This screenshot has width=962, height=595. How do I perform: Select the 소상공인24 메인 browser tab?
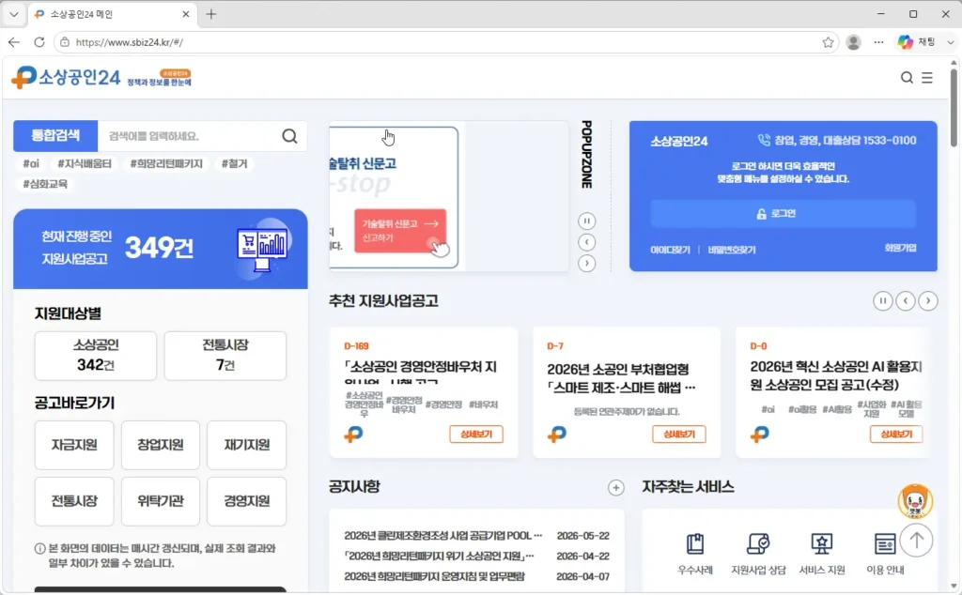click(x=112, y=14)
